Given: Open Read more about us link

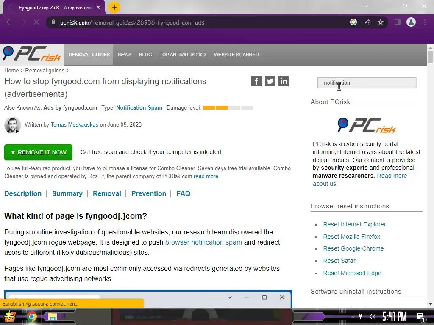Looking at the screenshot, I should coord(360,179).
